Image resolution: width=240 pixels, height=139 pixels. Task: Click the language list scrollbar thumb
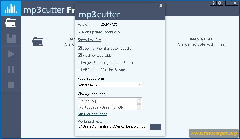[x=139, y=104]
